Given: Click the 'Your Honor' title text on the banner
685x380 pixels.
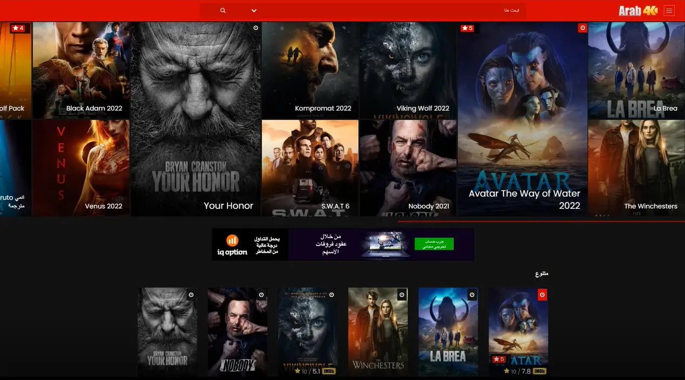Looking at the screenshot, I should coord(229,206).
